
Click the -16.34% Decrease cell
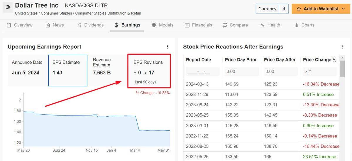tap(321, 84)
